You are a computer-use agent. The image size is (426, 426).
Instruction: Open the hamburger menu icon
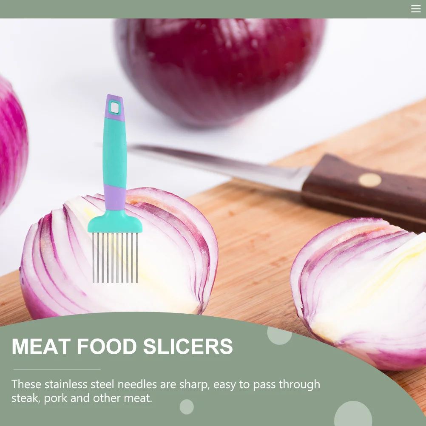click(x=416, y=9)
